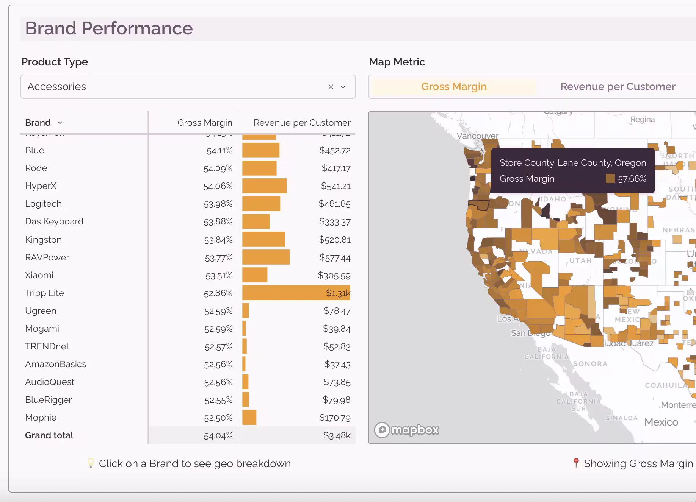Select the Gross Margin map metric tab

click(454, 87)
